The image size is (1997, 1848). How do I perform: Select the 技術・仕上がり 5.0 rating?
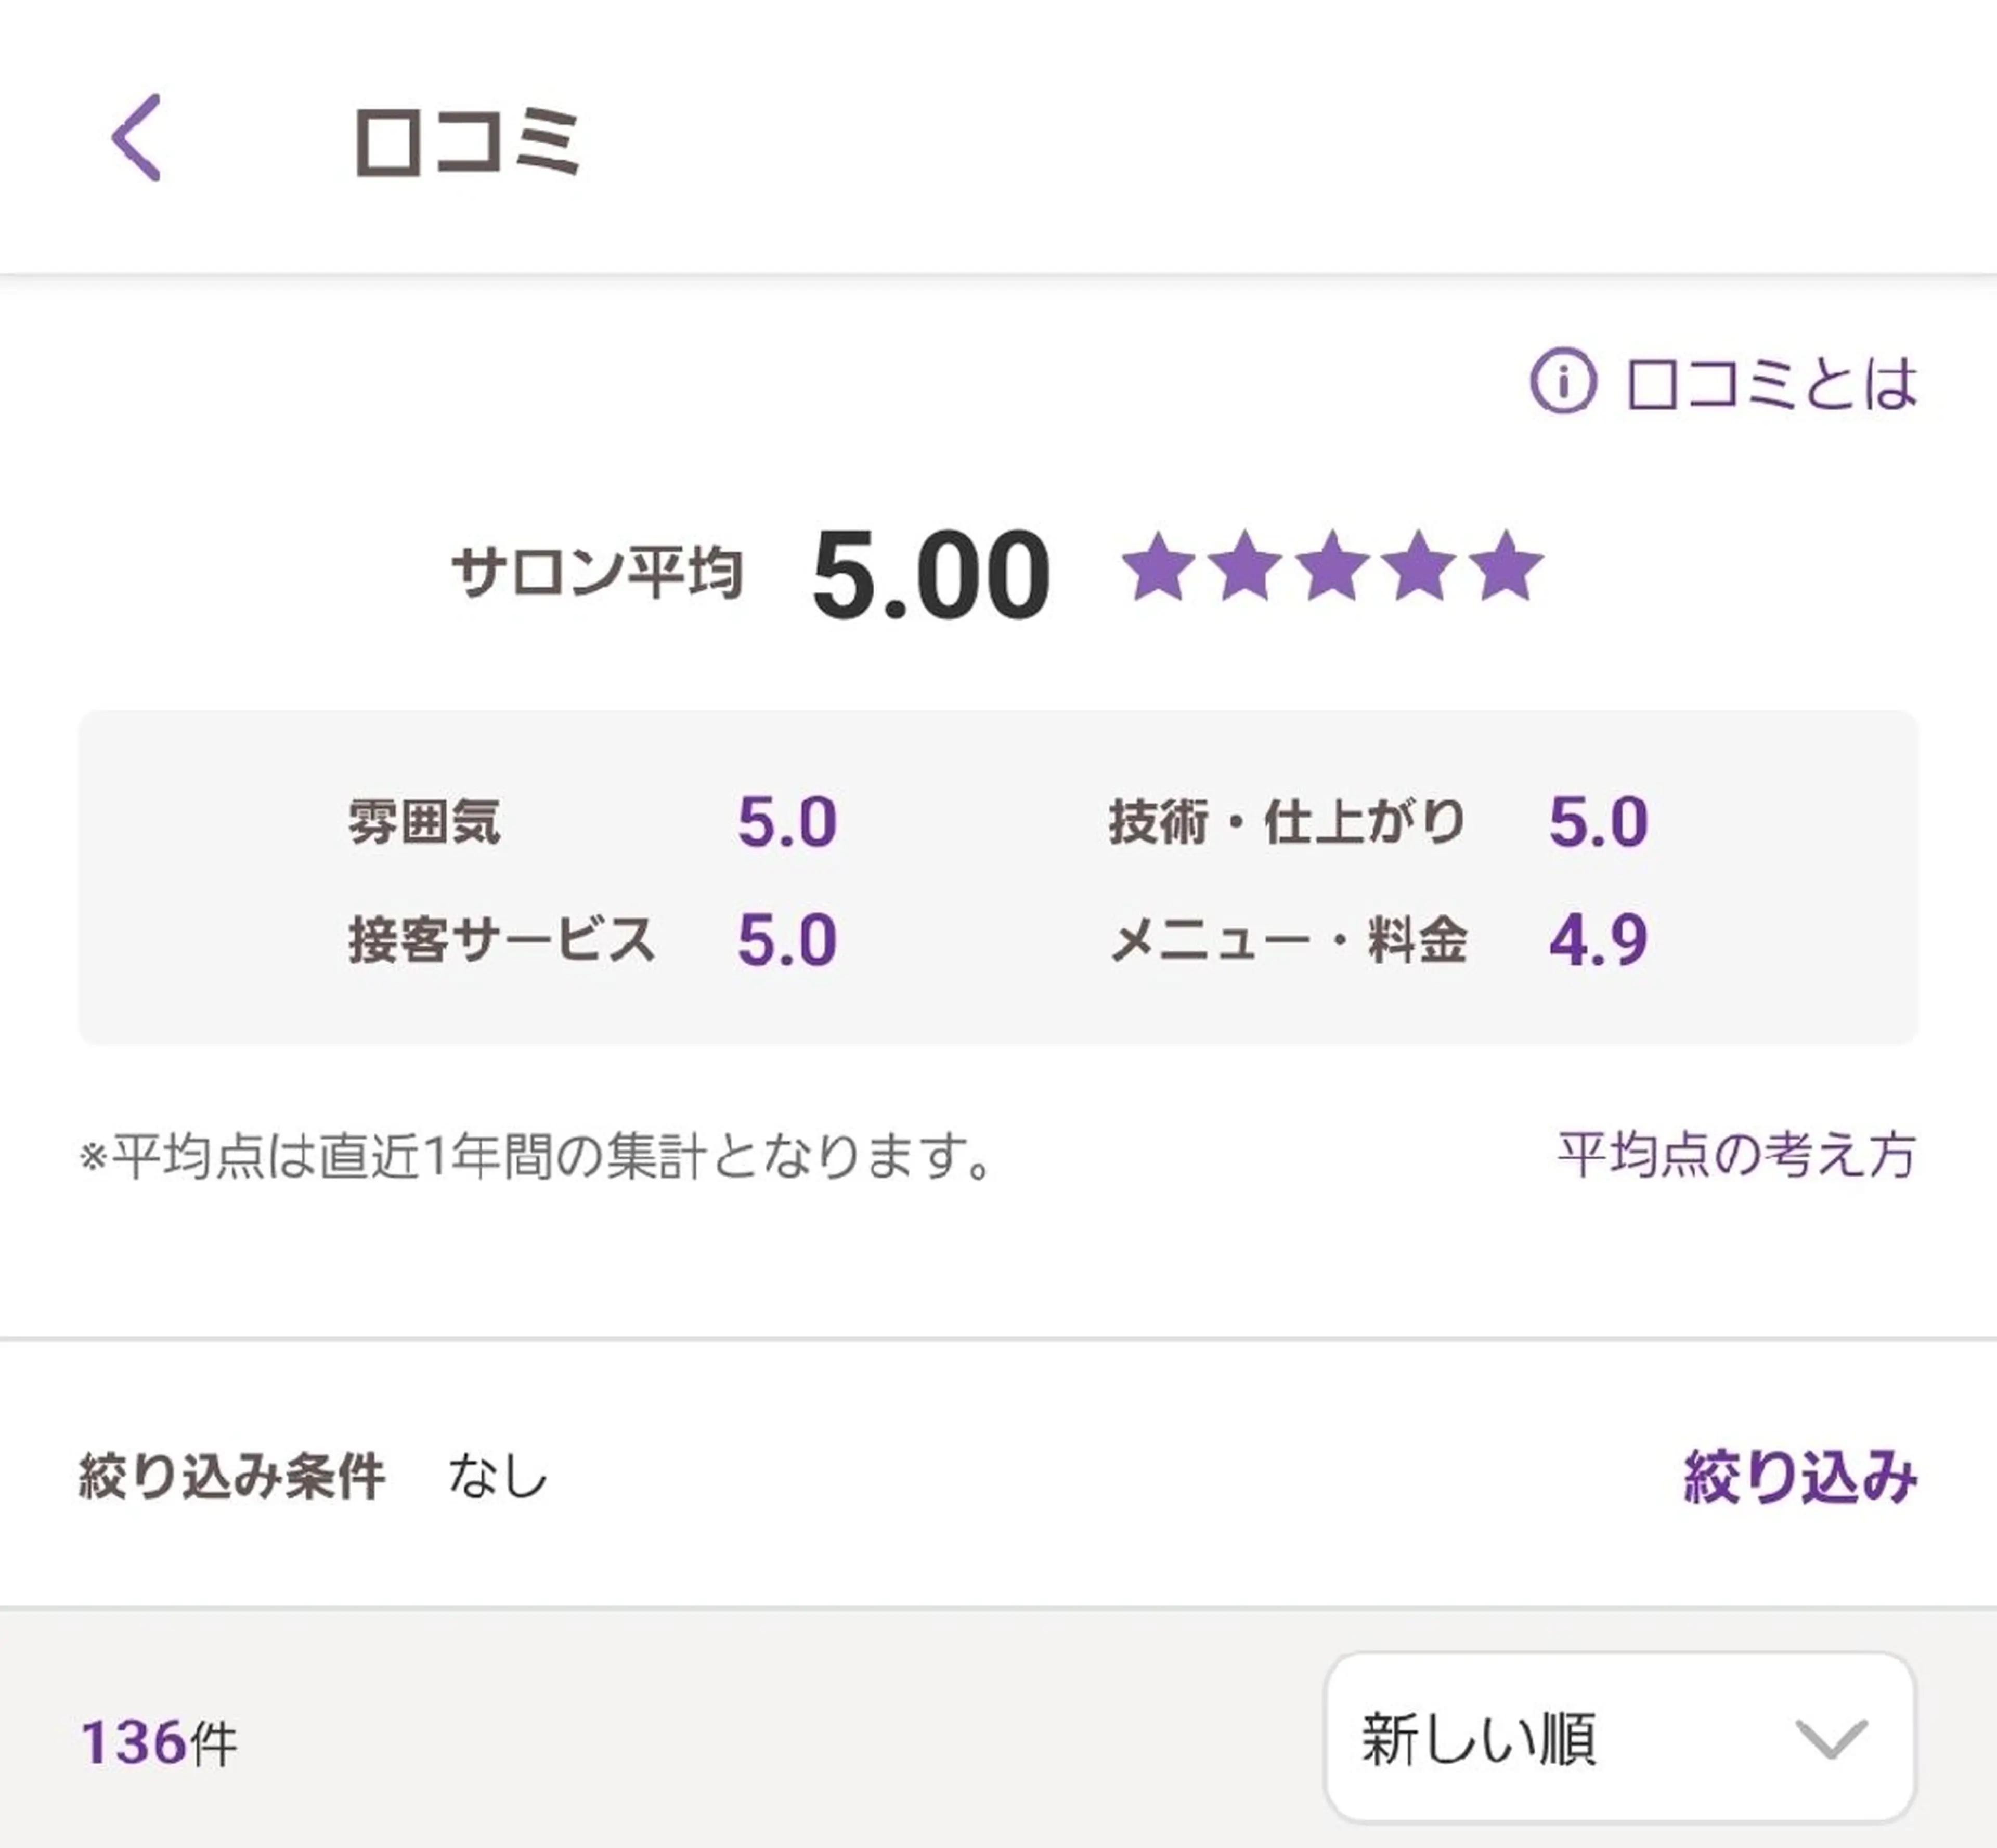[x=1598, y=822]
